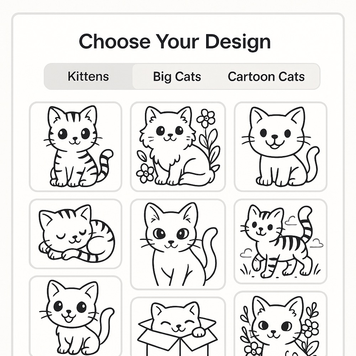Image resolution: width=356 pixels, height=356 pixels.
Task: Switch to the Kittens tab
Action: pyautogui.click(x=88, y=77)
